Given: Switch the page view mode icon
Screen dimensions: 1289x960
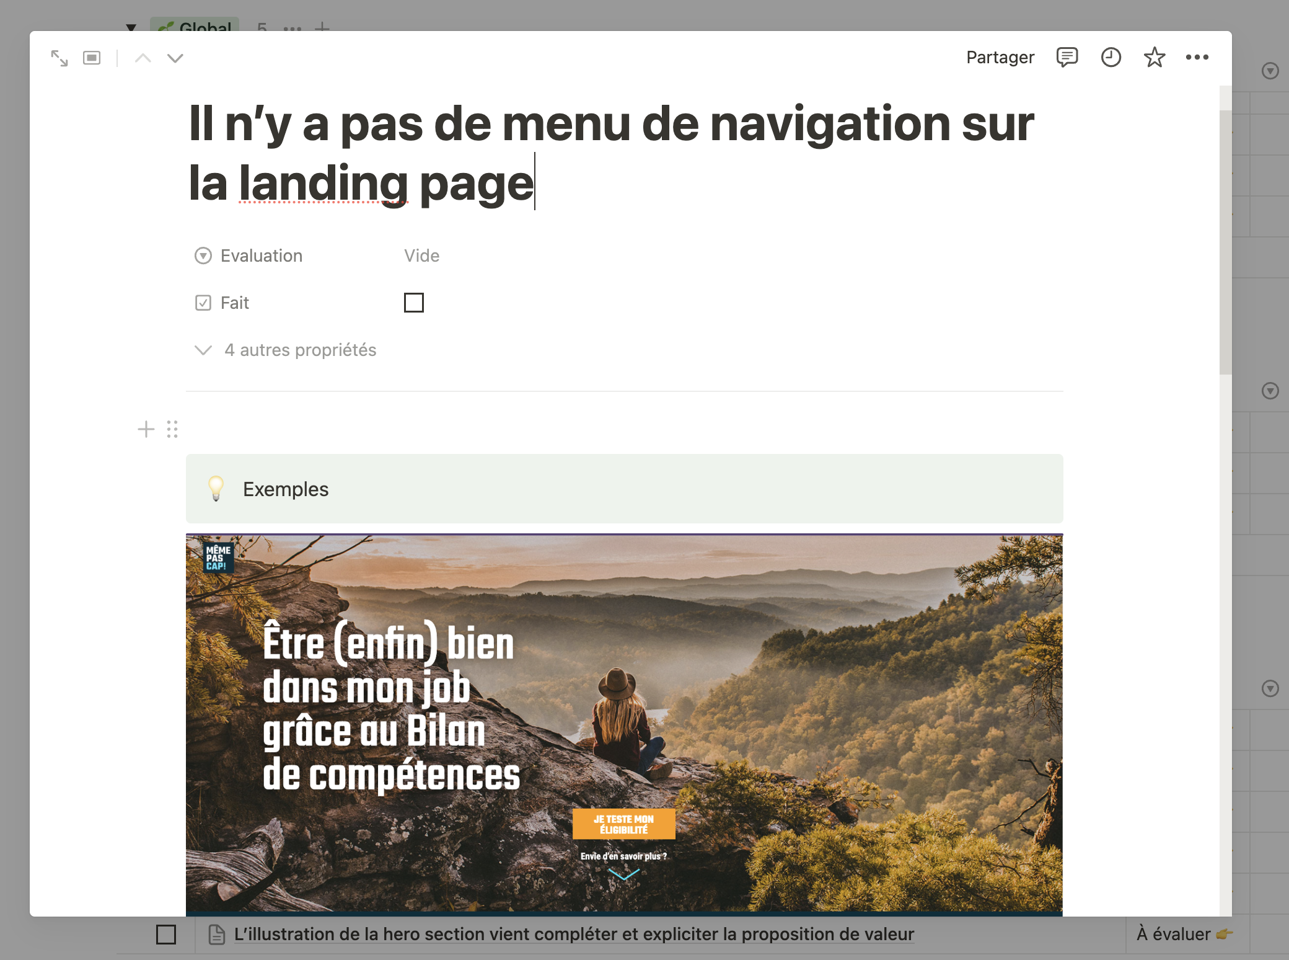Looking at the screenshot, I should [x=92, y=58].
